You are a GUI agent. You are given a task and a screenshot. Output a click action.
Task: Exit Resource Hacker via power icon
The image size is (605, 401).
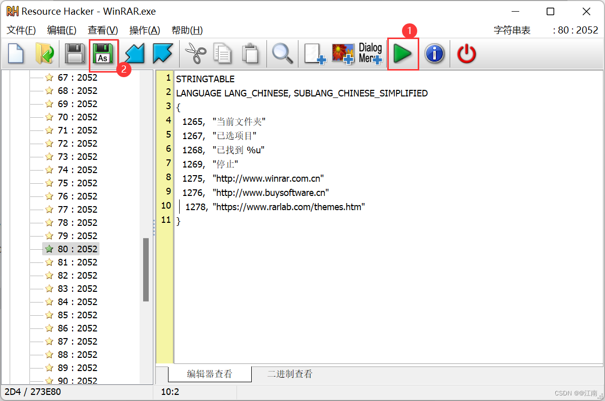(x=466, y=54)
